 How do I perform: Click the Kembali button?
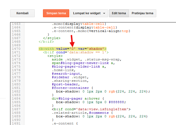coord(22,13)
